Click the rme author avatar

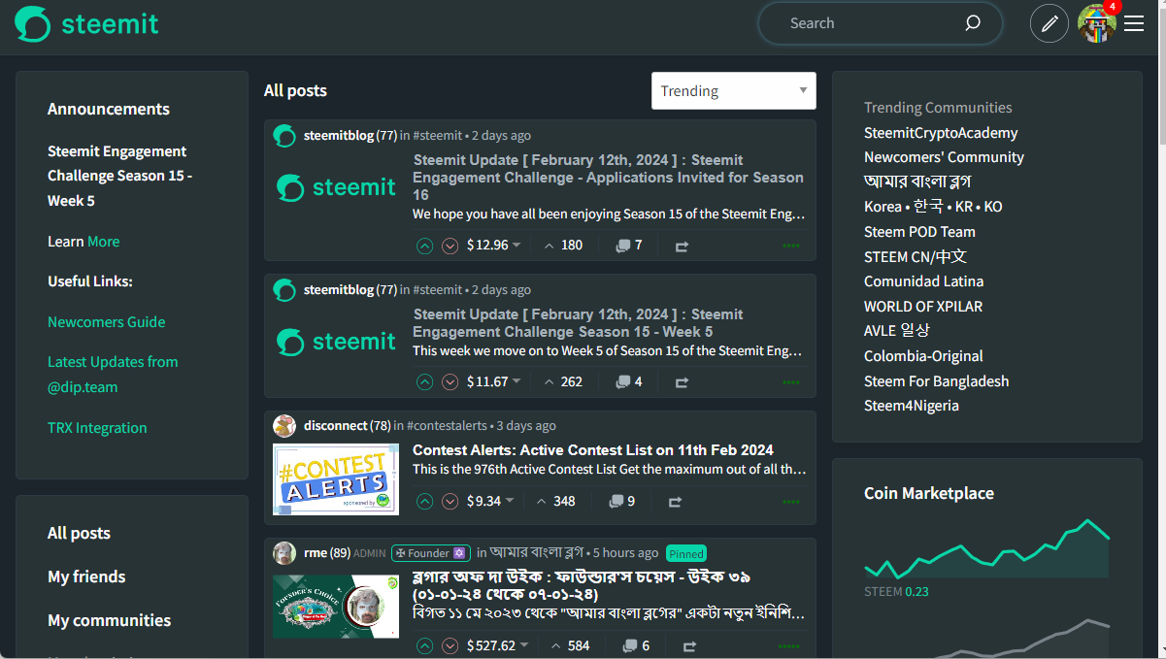pos(284,553)
